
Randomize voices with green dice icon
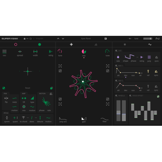[4, 88]
